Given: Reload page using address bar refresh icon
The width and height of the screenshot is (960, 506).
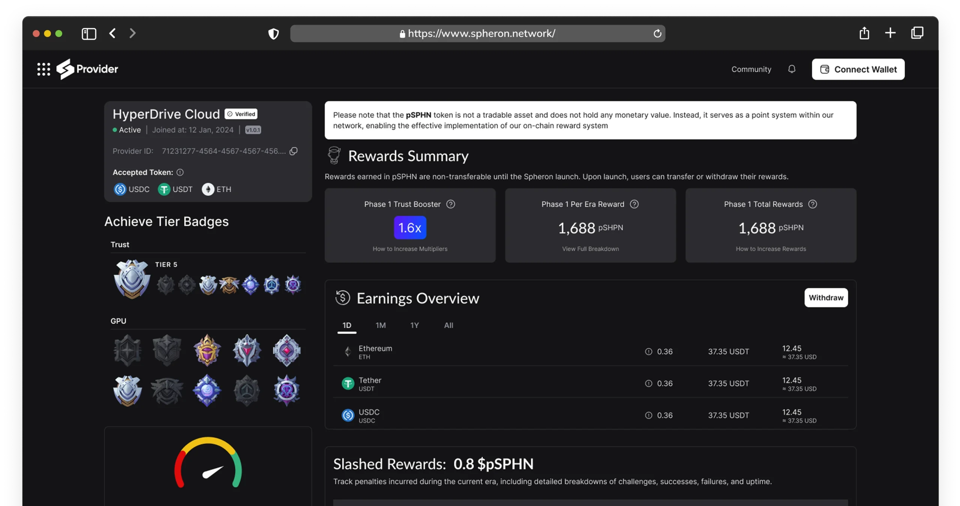Looking at the screenshot, I should tap(657, 33).
